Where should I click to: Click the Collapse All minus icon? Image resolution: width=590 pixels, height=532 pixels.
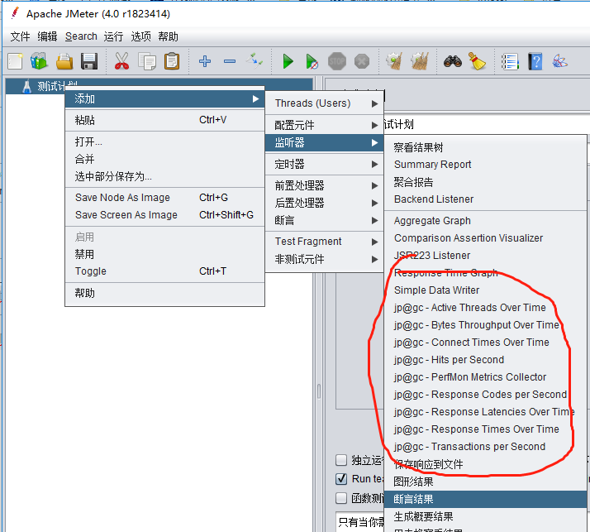pos(230,61)
